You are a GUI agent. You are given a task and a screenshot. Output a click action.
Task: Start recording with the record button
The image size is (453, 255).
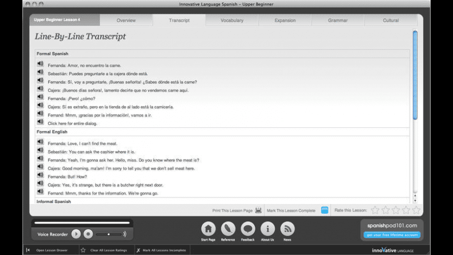(x=88, y=234)
